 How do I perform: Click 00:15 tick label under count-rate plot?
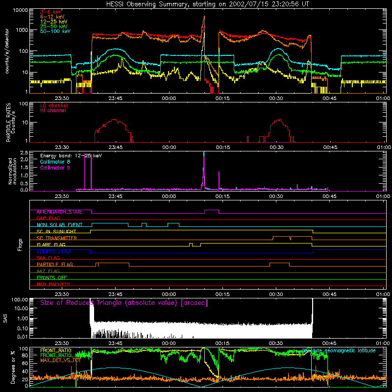pos(222,98)
